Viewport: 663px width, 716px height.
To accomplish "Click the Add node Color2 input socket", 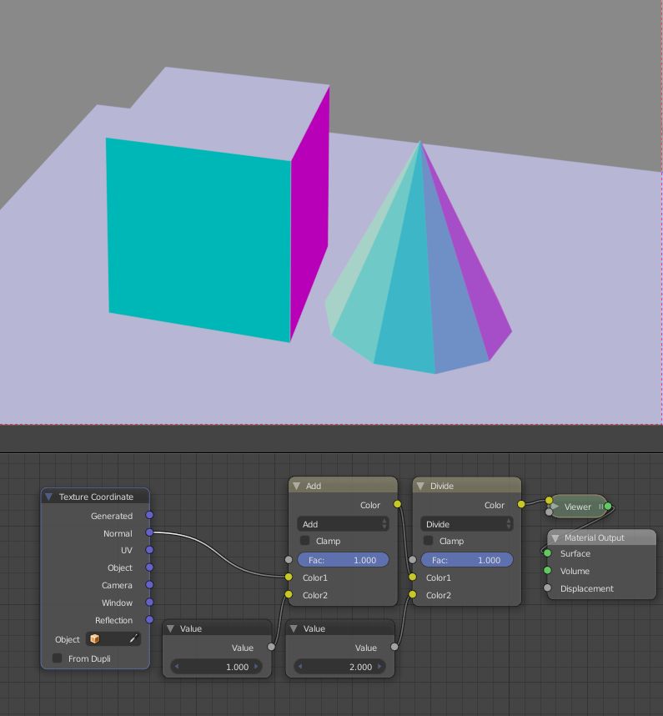I will click(289, 594).
